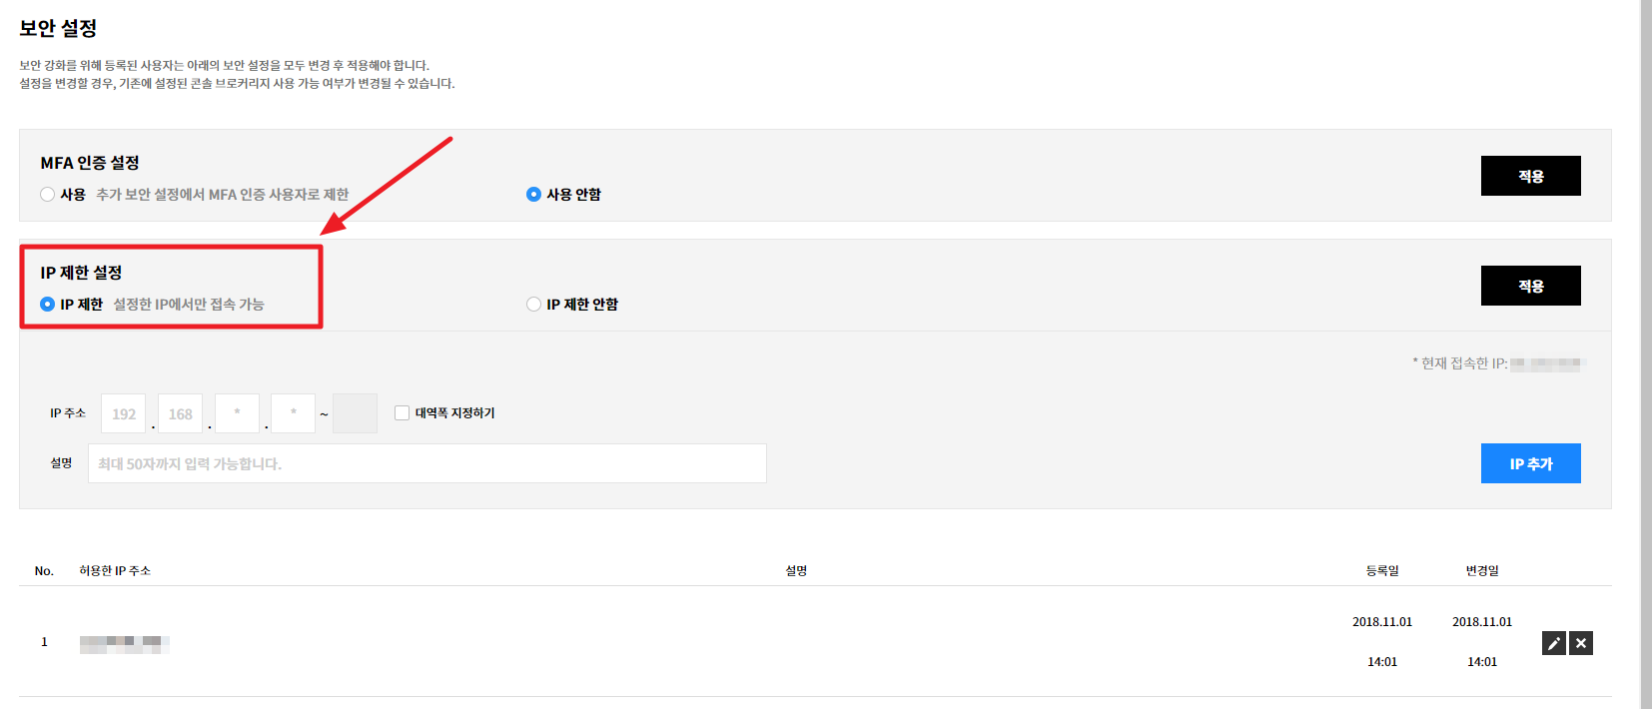The height and width of the screenshot is (709, 1652).
Task: Focus the first IP octet field showing 192
Action: (x=124, y=413)
